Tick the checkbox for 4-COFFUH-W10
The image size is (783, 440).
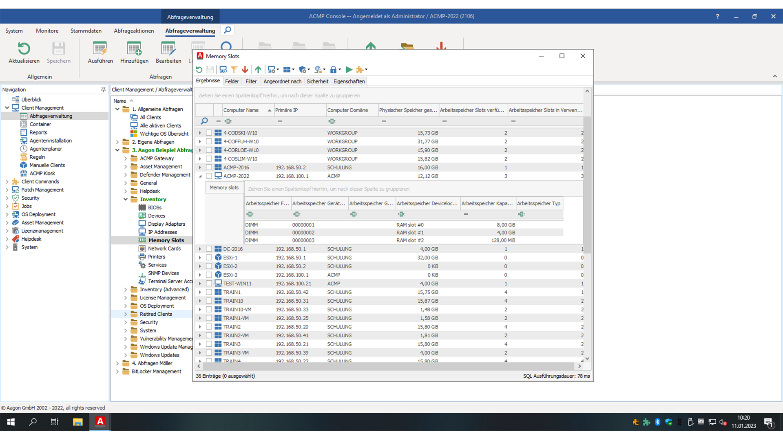click(209, 141)
